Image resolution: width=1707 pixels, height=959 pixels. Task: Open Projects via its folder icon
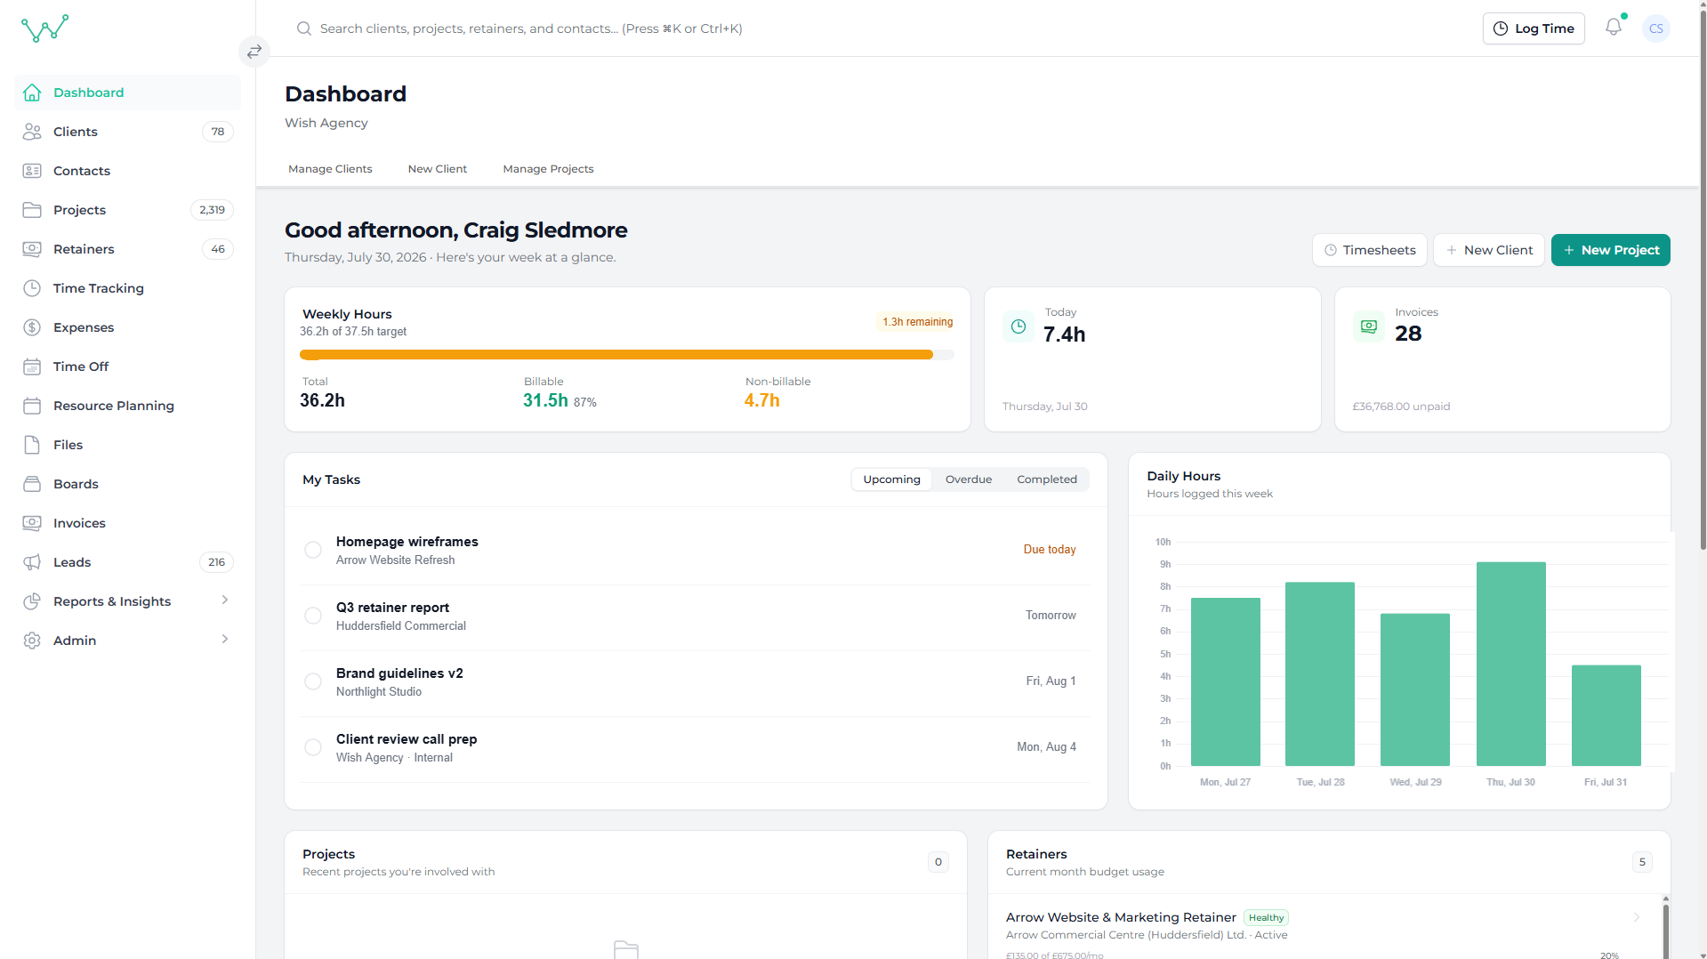[32, 210]
